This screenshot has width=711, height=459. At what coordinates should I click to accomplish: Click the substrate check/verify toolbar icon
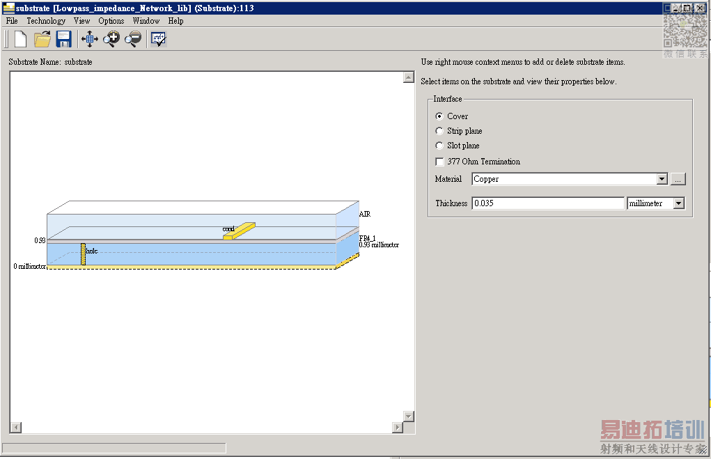(159, 39)
